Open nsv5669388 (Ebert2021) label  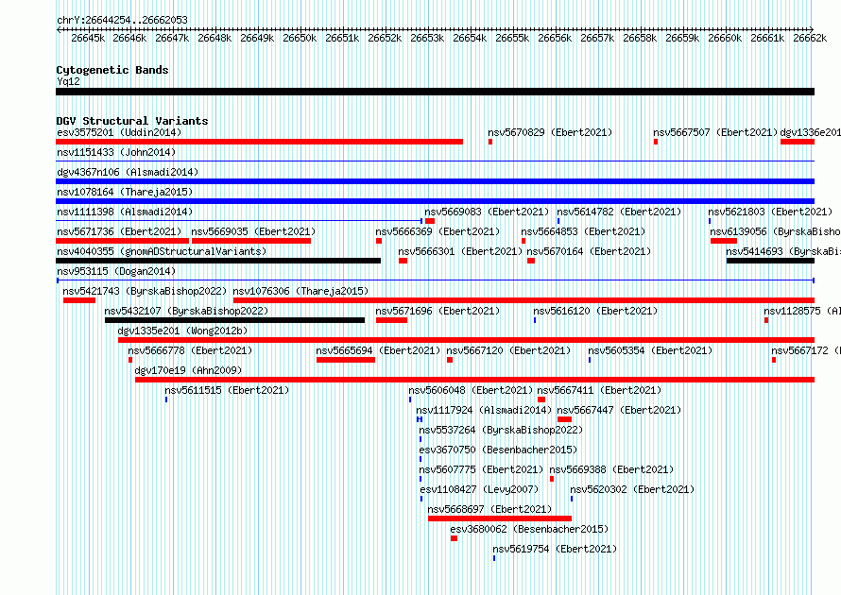611,469
